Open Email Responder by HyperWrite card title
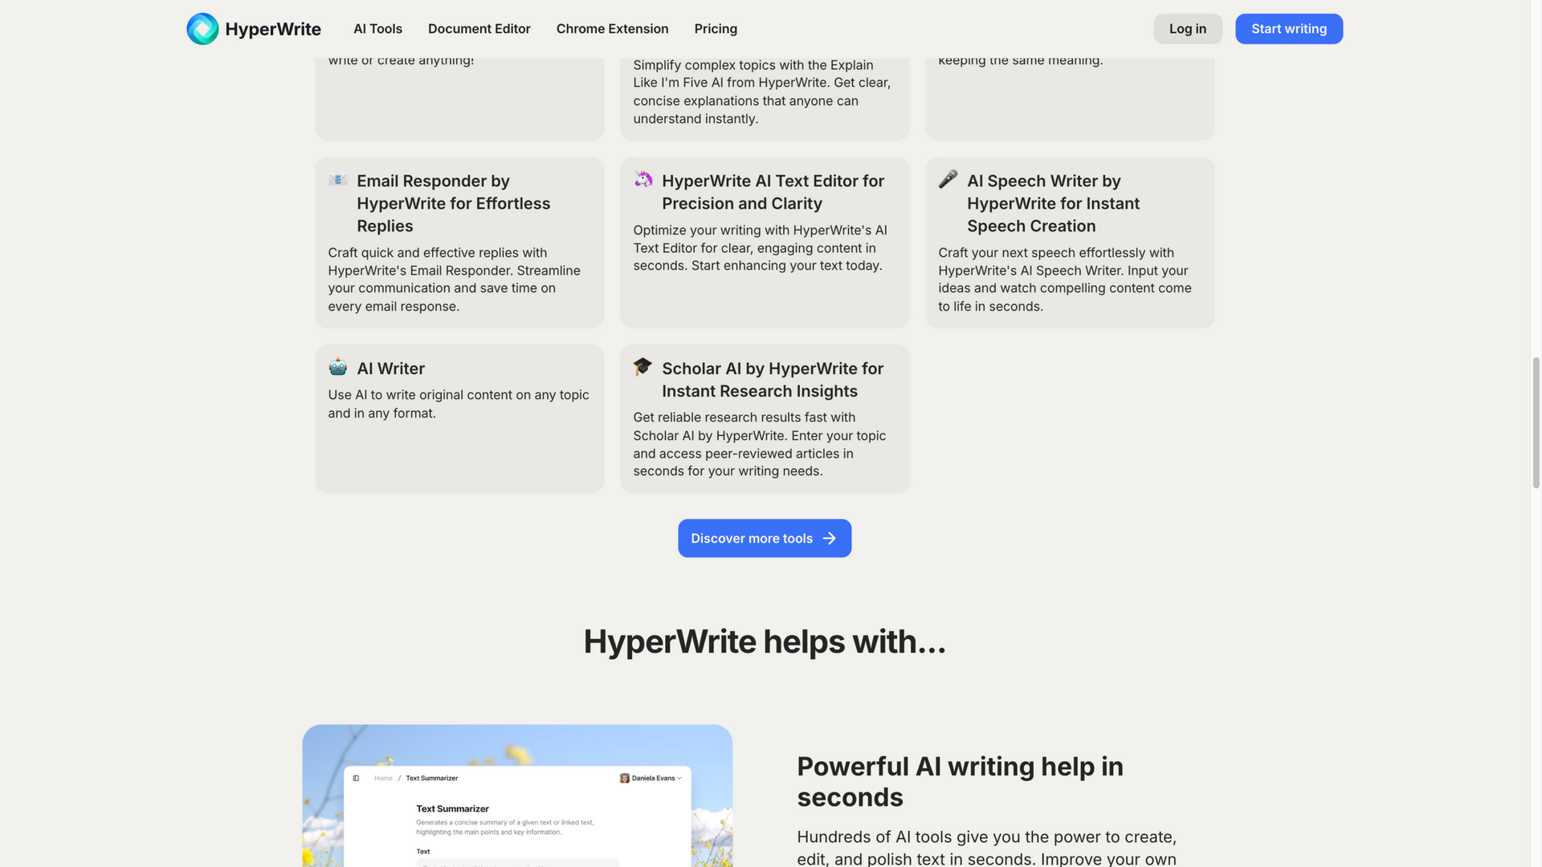Screen dimensions: 1542x867 click(x=454, y=204)
